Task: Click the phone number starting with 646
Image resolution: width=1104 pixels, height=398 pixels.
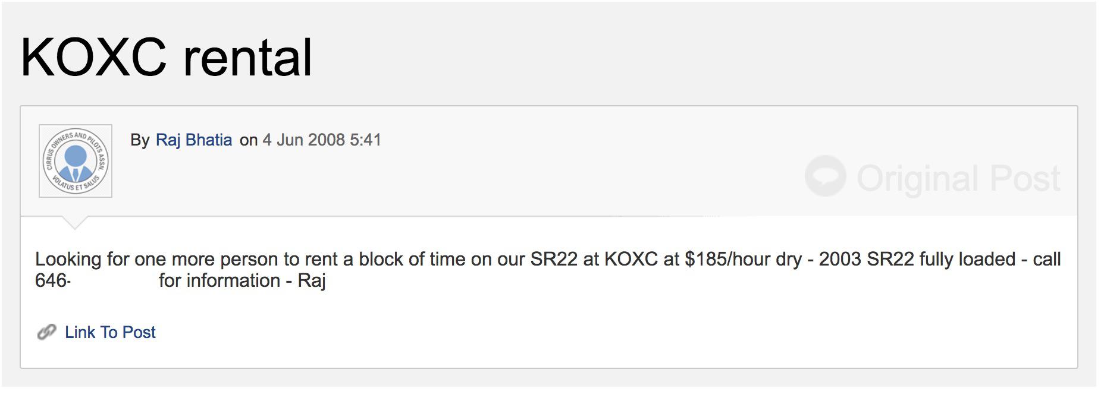Action: [x=52, y=281]
